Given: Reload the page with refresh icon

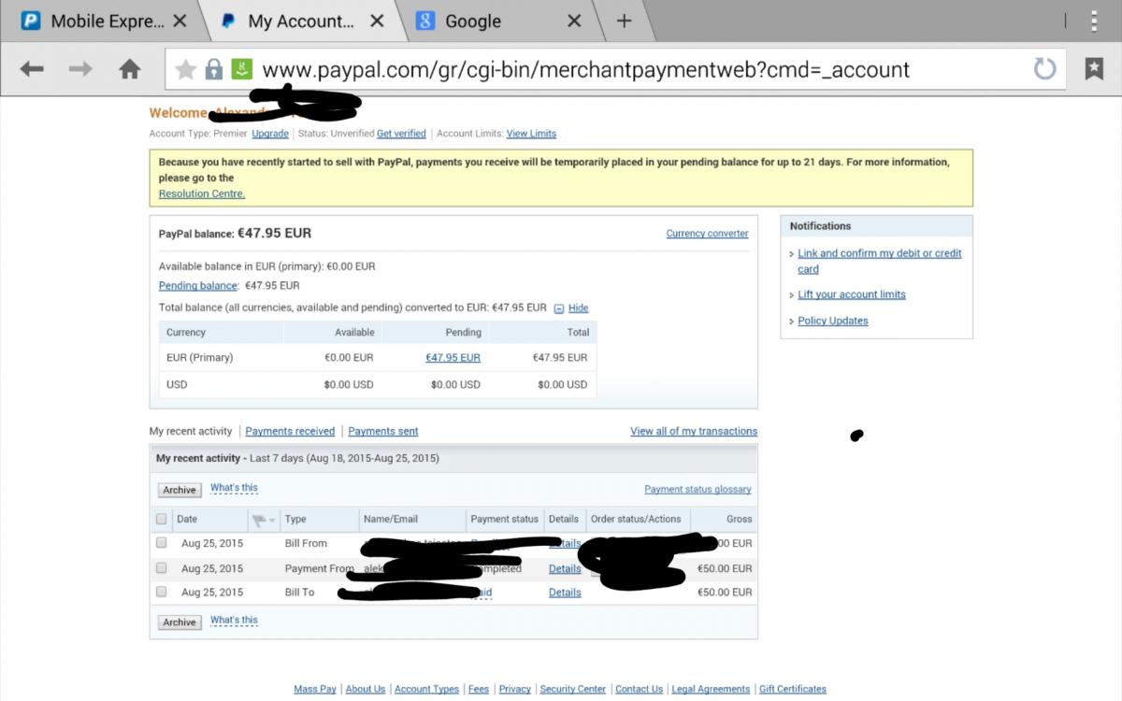Looking at the screenshot, I should pos(1044,68).
